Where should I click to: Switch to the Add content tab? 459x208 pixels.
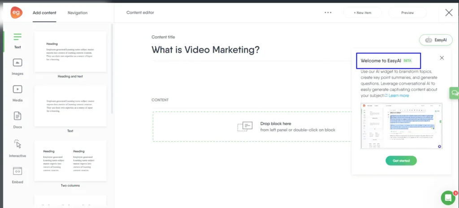pyautogui.click(x=44, y=13)
